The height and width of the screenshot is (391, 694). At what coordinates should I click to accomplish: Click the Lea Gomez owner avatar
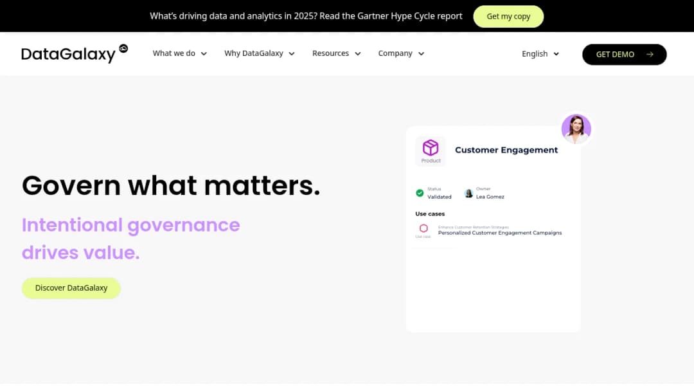tap(468, 193)
